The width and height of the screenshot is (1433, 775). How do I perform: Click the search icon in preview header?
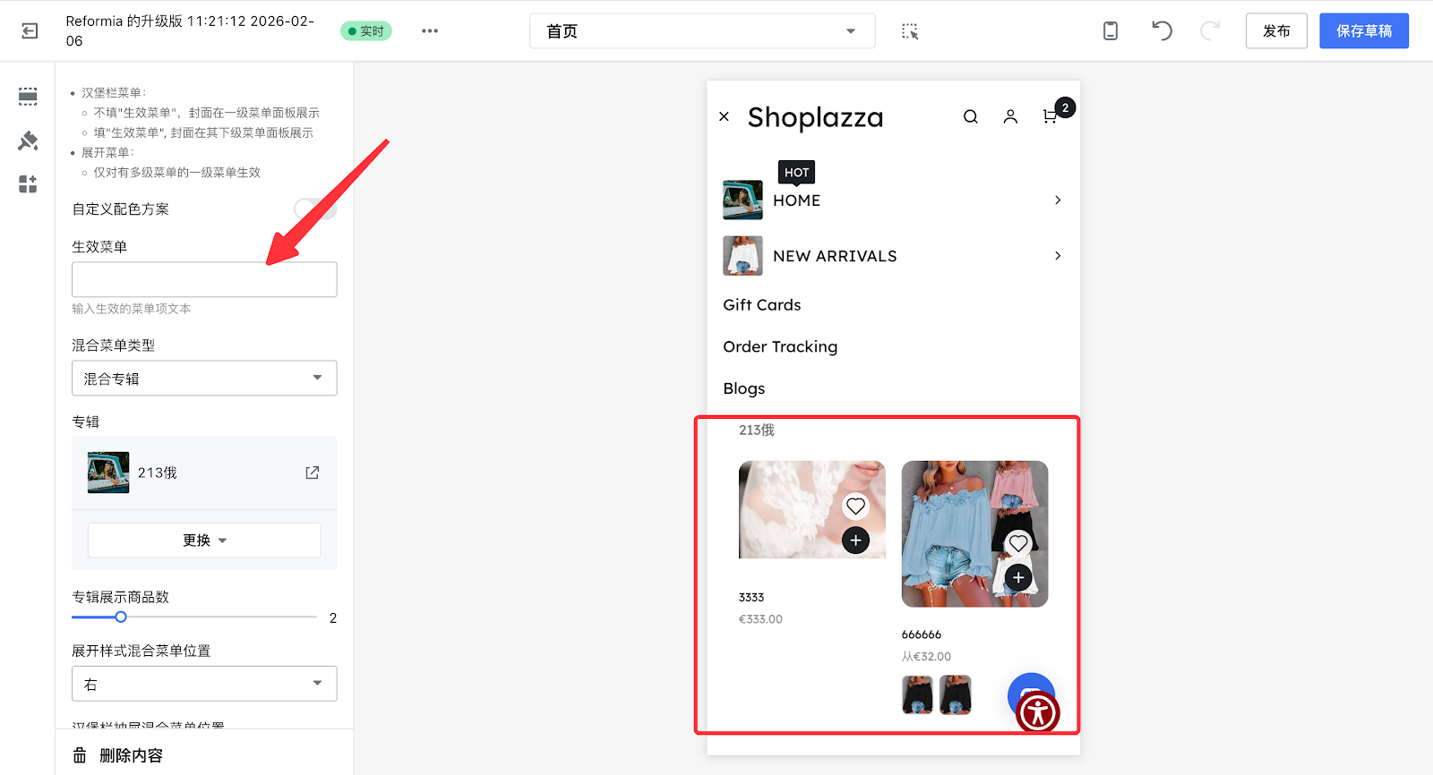click(970, 117)
